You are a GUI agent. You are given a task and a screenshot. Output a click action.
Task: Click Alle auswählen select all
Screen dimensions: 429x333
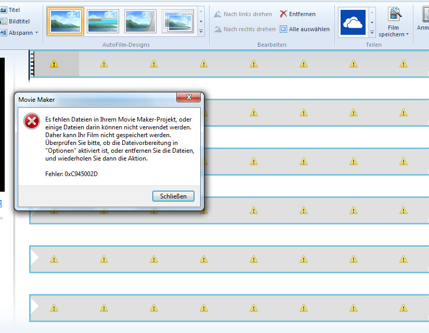point(305,29)
